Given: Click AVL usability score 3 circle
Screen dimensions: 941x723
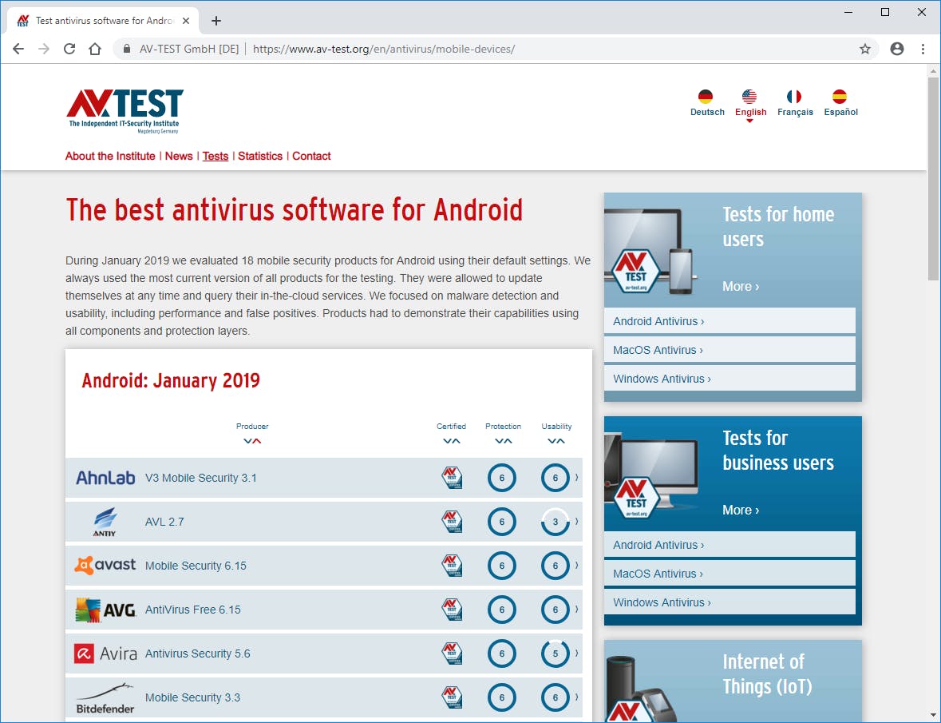Looking at the screenshot, I should (556, 522).
